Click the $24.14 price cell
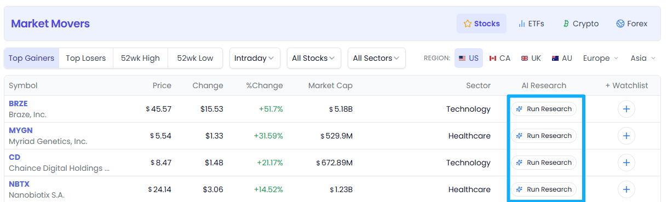 160,189
